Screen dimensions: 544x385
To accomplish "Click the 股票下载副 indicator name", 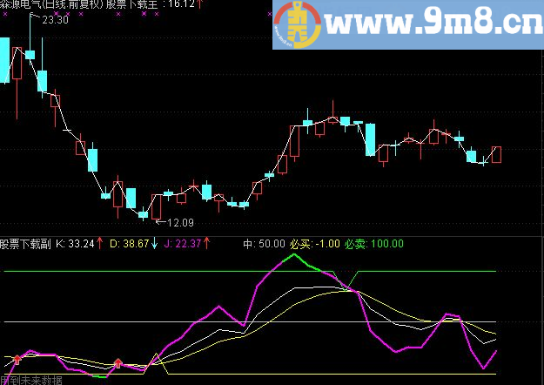I will point(25,244).
